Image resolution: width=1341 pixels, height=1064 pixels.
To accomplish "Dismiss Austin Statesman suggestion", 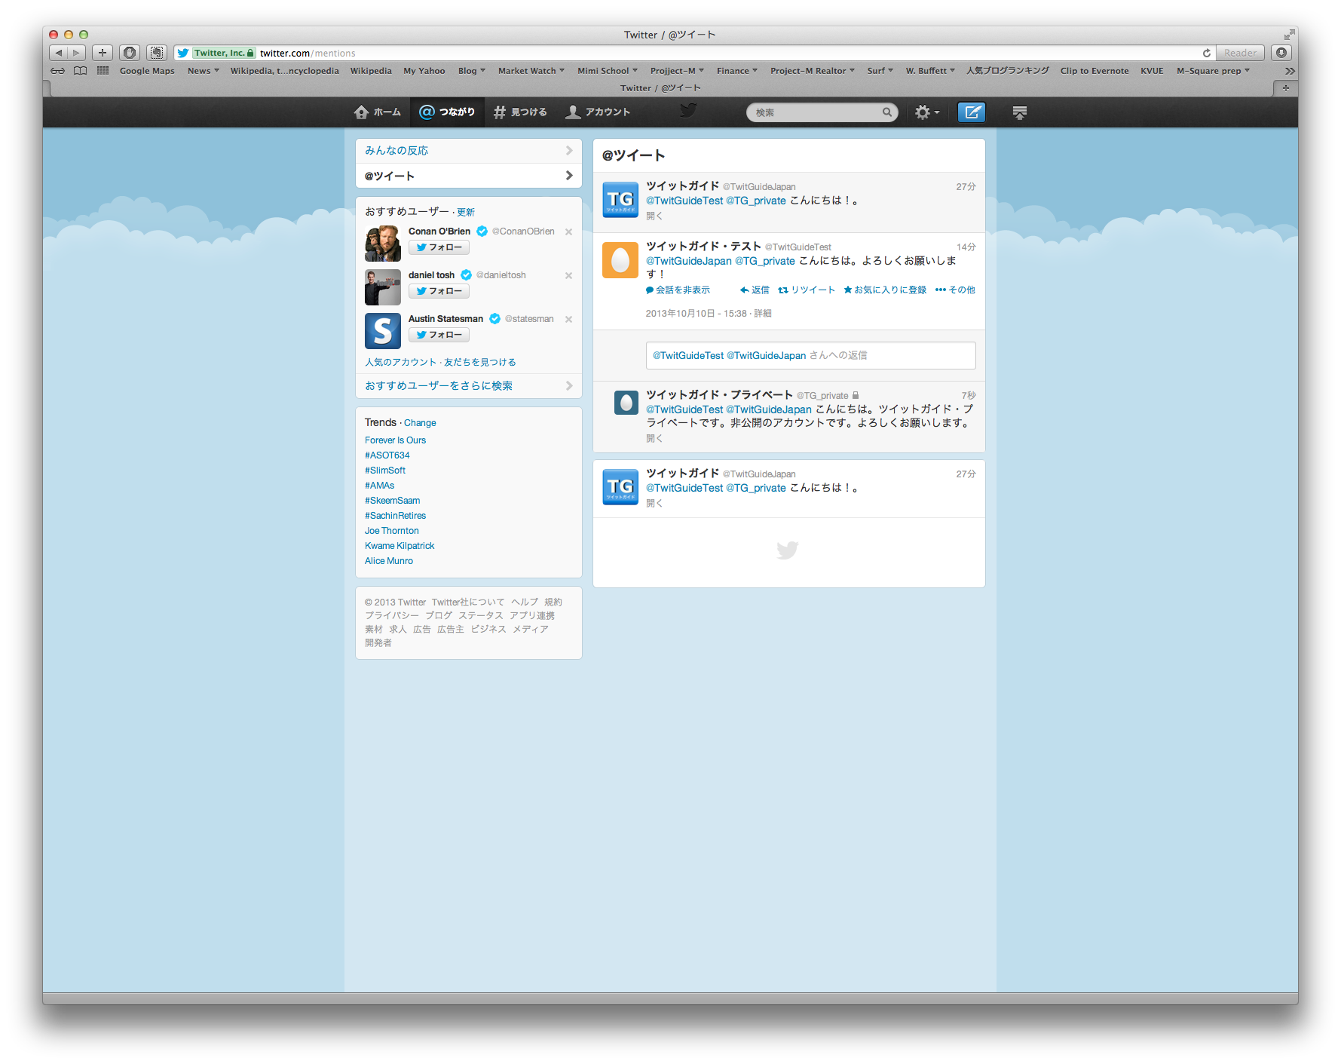I will [569, 320].
